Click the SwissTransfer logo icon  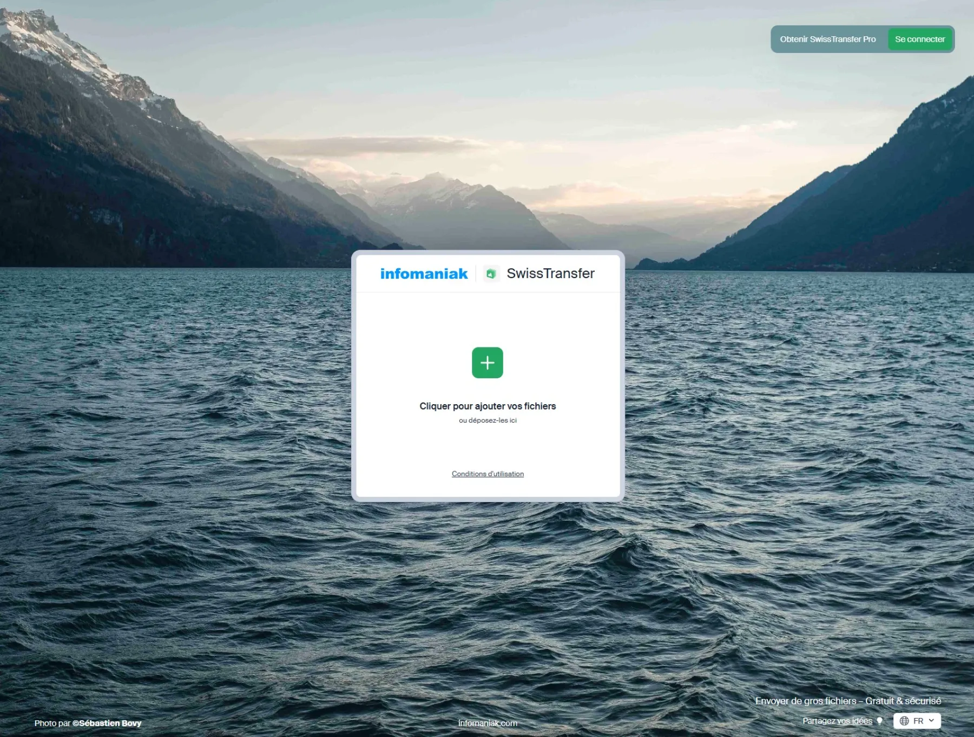pos(491,274)
